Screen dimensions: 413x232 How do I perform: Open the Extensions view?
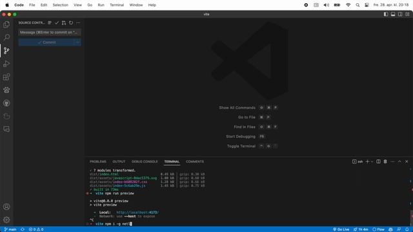pos(6,77)
